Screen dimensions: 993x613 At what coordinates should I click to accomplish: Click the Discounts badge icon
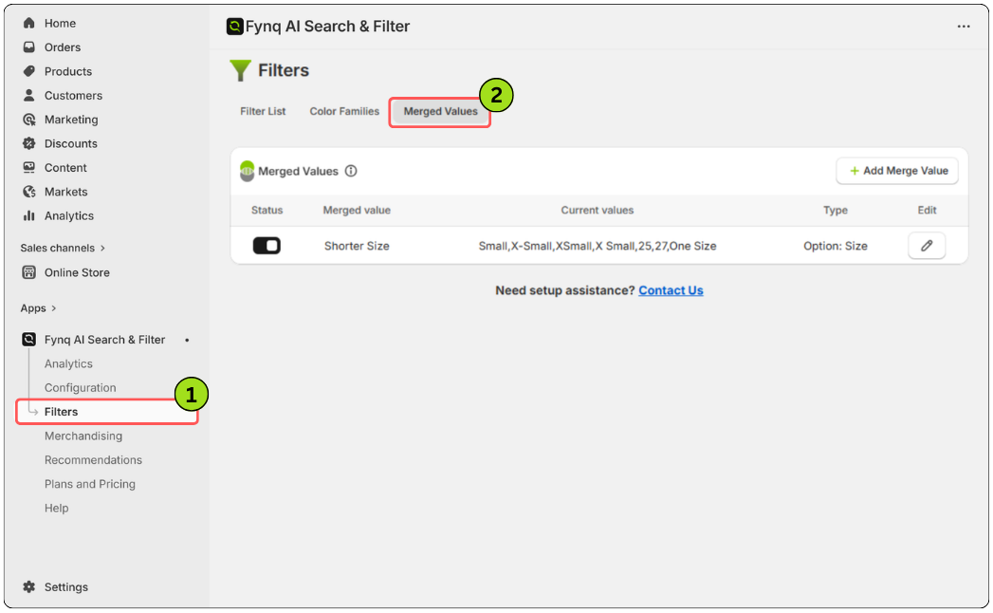[29, 144]
